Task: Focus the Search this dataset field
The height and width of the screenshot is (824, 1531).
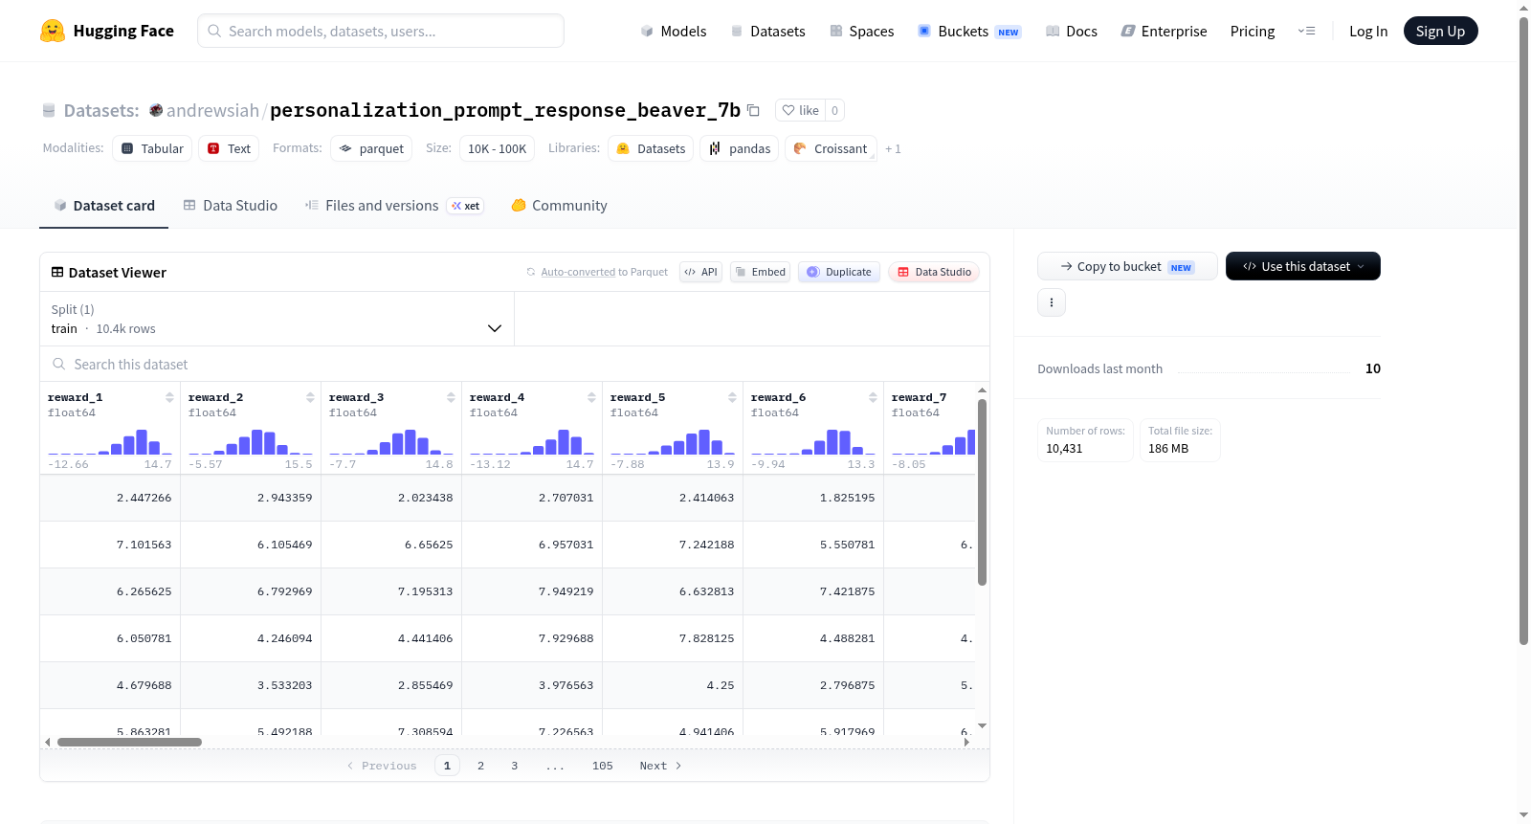Action: pos(515,365)
